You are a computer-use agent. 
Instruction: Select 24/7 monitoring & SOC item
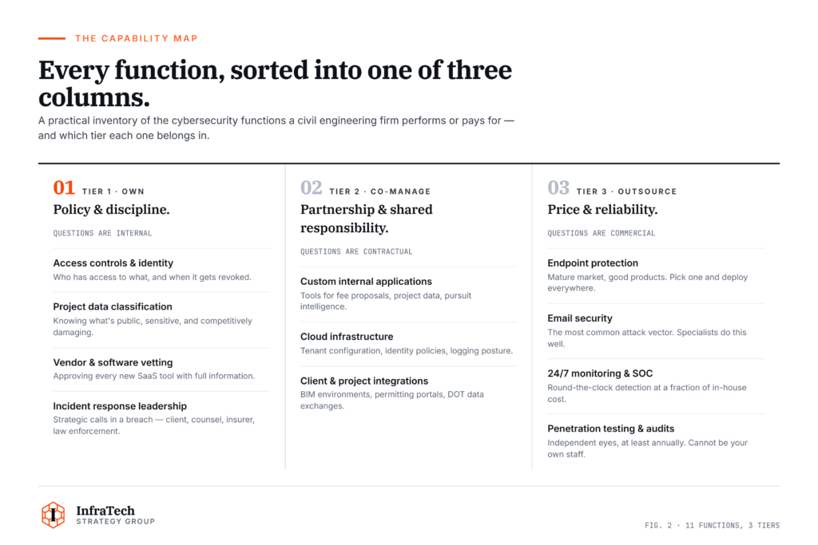coord(600,373)
